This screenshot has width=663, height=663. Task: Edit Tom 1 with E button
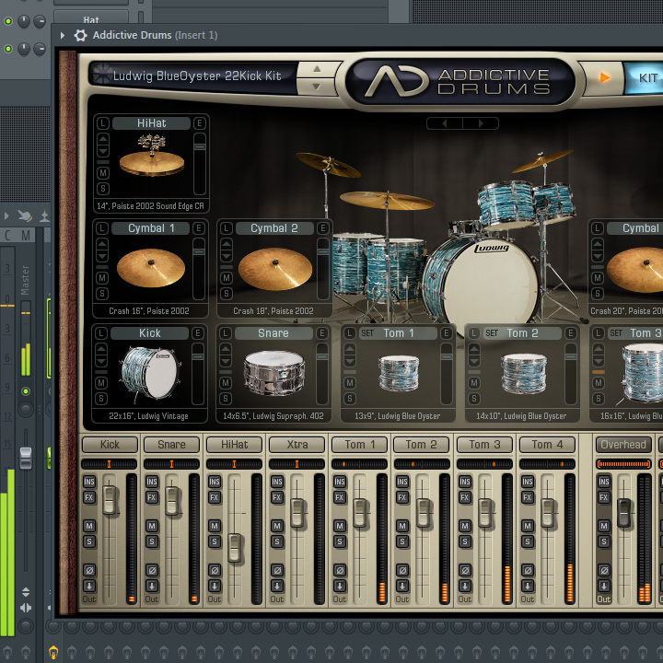447,333
